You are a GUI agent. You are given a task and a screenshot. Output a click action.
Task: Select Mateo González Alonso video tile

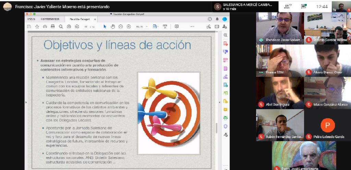coord(327,93)
